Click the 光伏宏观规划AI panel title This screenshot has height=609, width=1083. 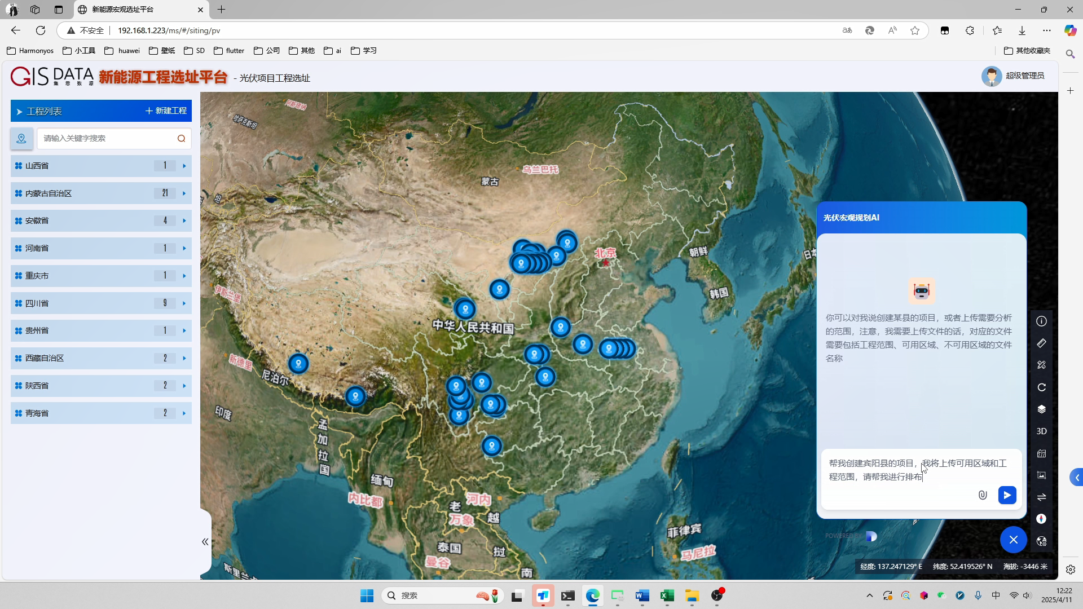click(x=851, y=218)
